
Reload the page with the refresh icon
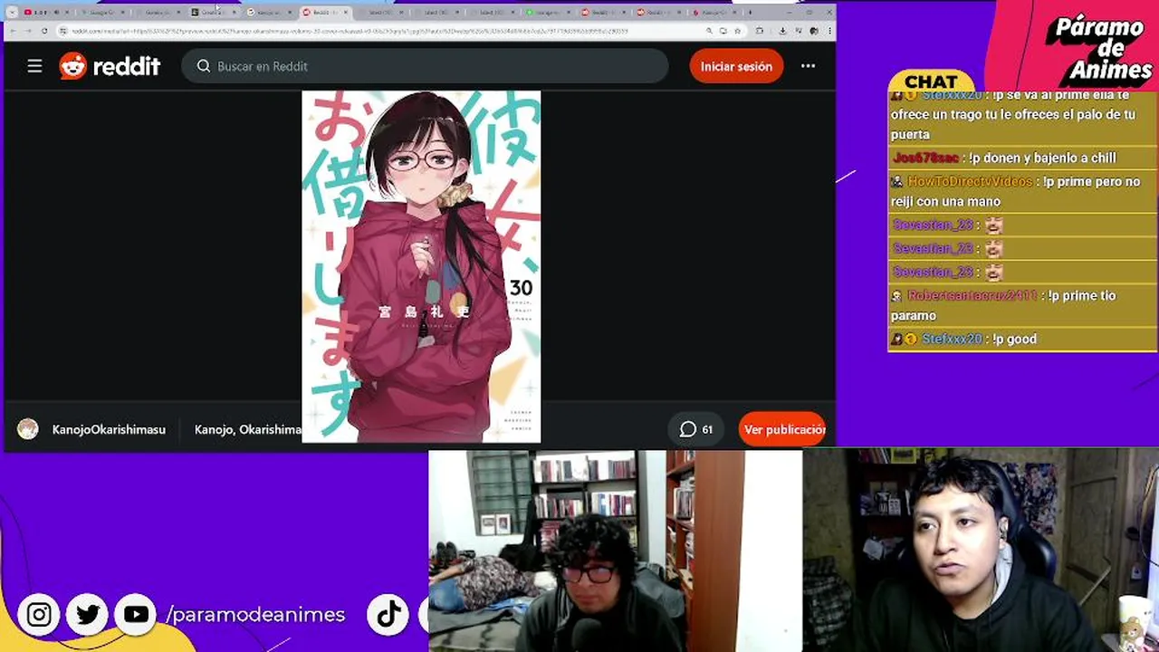coord(44,31)
